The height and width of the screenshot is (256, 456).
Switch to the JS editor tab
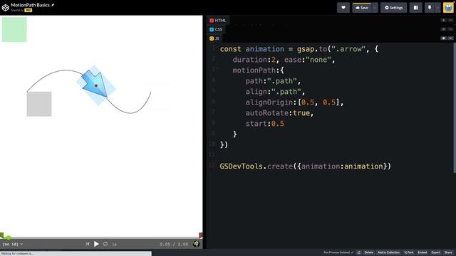click(x=214, y=38)
